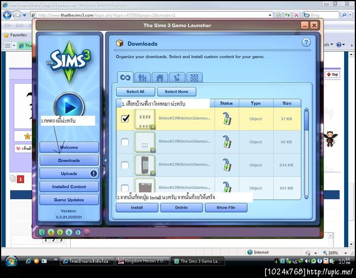This screenshot has height=278, width=356.
Task: Click the Internet zone globe in the IE status bar
Action: 250,252
